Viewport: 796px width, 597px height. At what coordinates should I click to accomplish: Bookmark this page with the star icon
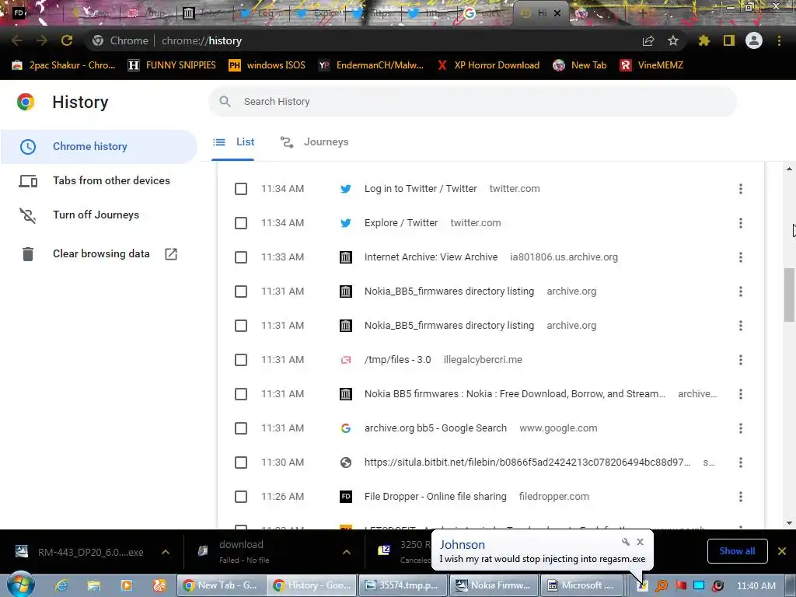coord(673,40)
